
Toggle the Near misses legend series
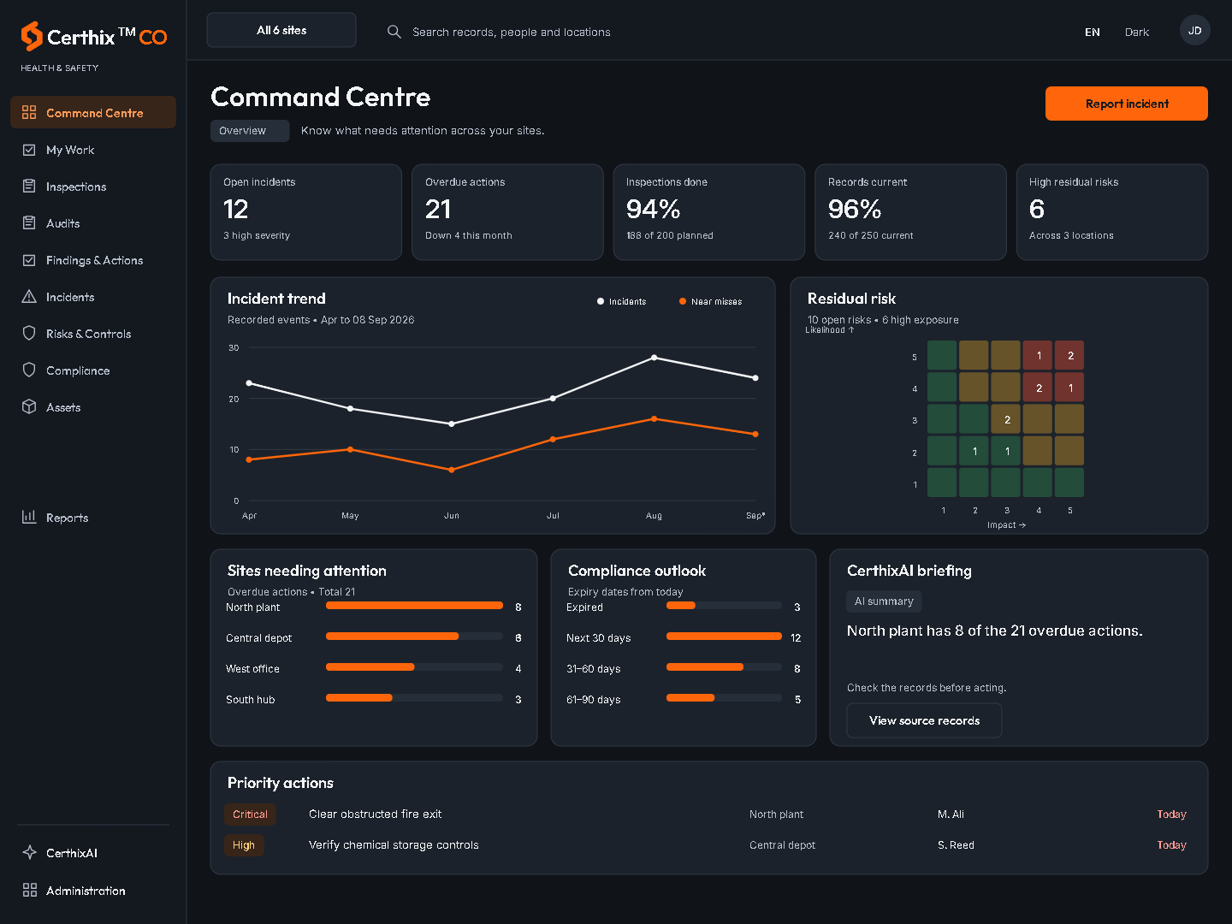[710, 301]
